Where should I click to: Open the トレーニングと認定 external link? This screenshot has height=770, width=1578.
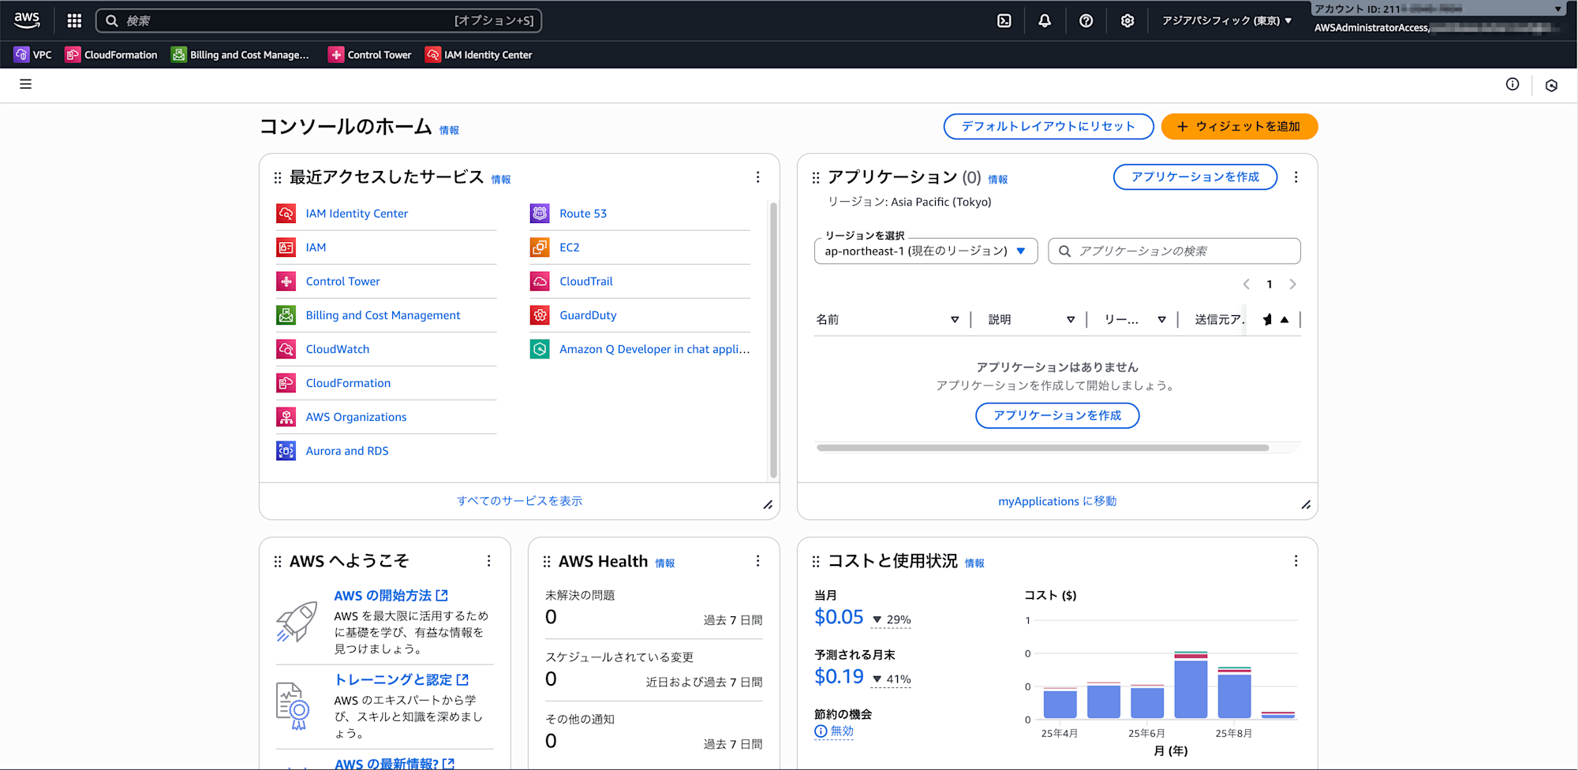pos(401,679)
